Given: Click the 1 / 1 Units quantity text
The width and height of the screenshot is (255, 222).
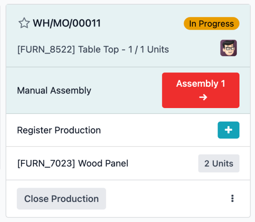Looking at the screenshot, I should pos(148,49).
